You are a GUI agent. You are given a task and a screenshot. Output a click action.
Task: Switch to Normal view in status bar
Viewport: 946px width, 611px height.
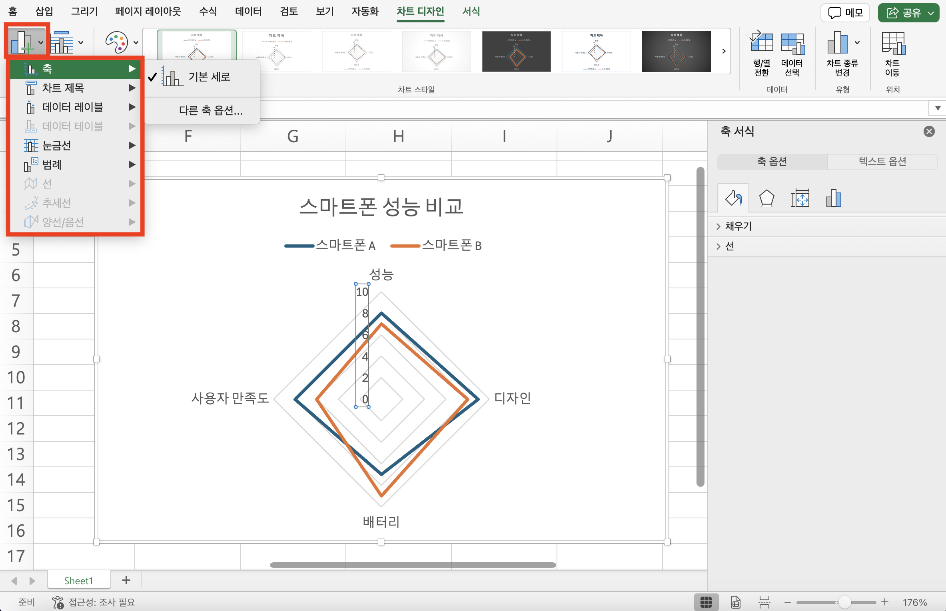coord(706,602)
